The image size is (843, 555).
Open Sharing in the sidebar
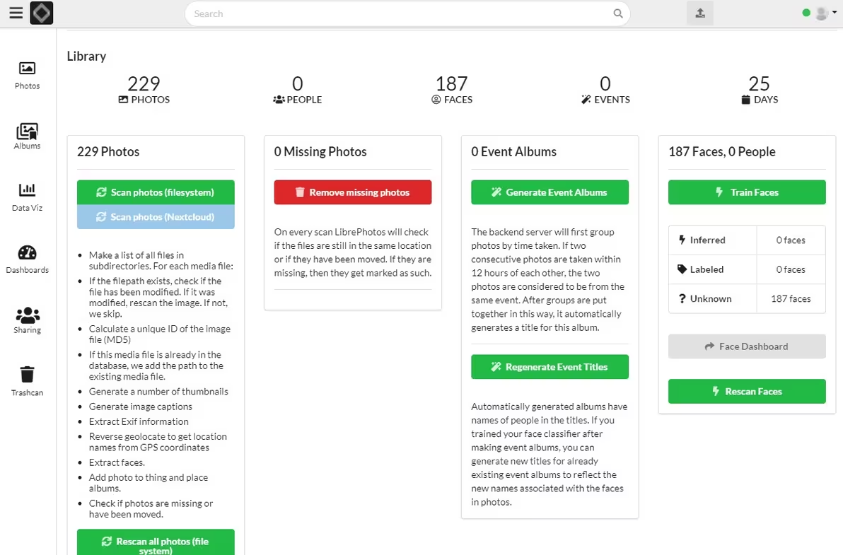click(27, 320)
